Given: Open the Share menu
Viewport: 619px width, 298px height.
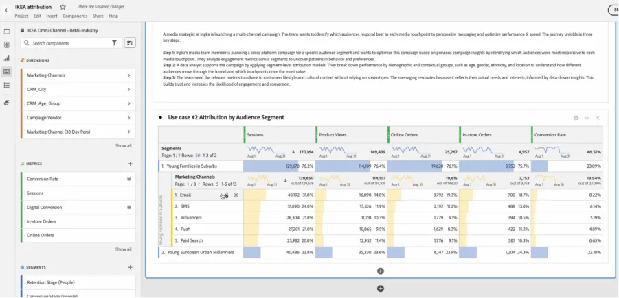Looking at the screenshot, I should pyautogui.click(x=98, y=16).
